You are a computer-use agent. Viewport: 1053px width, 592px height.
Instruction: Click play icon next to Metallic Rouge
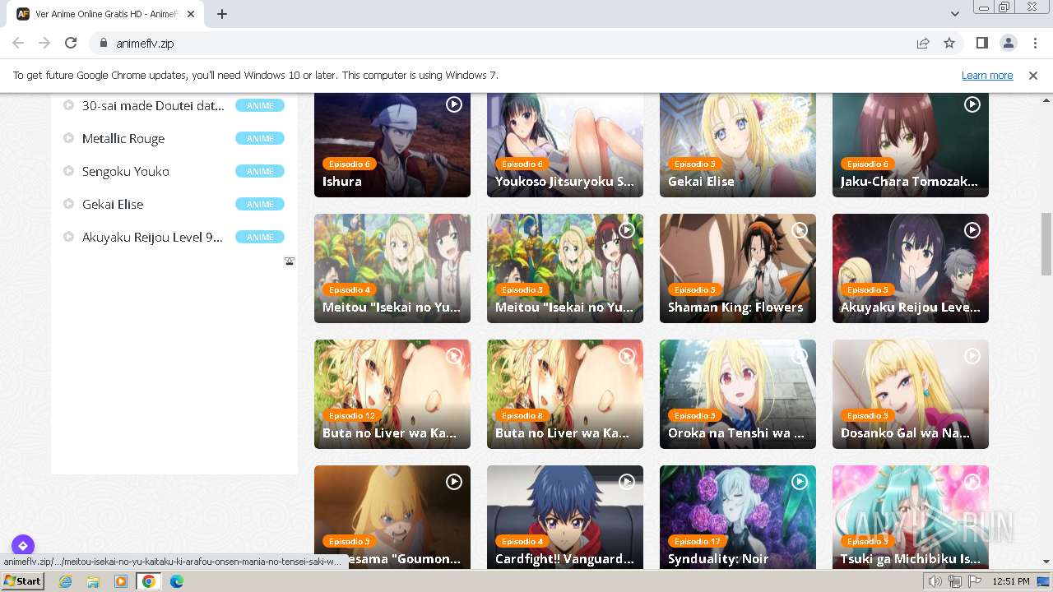[x=69, y=138]
